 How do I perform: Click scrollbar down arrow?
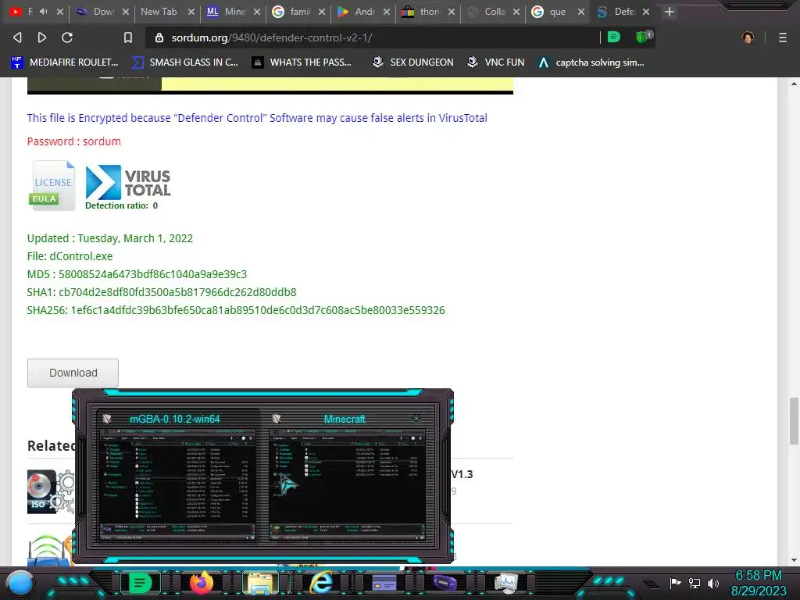coord(794,559)
